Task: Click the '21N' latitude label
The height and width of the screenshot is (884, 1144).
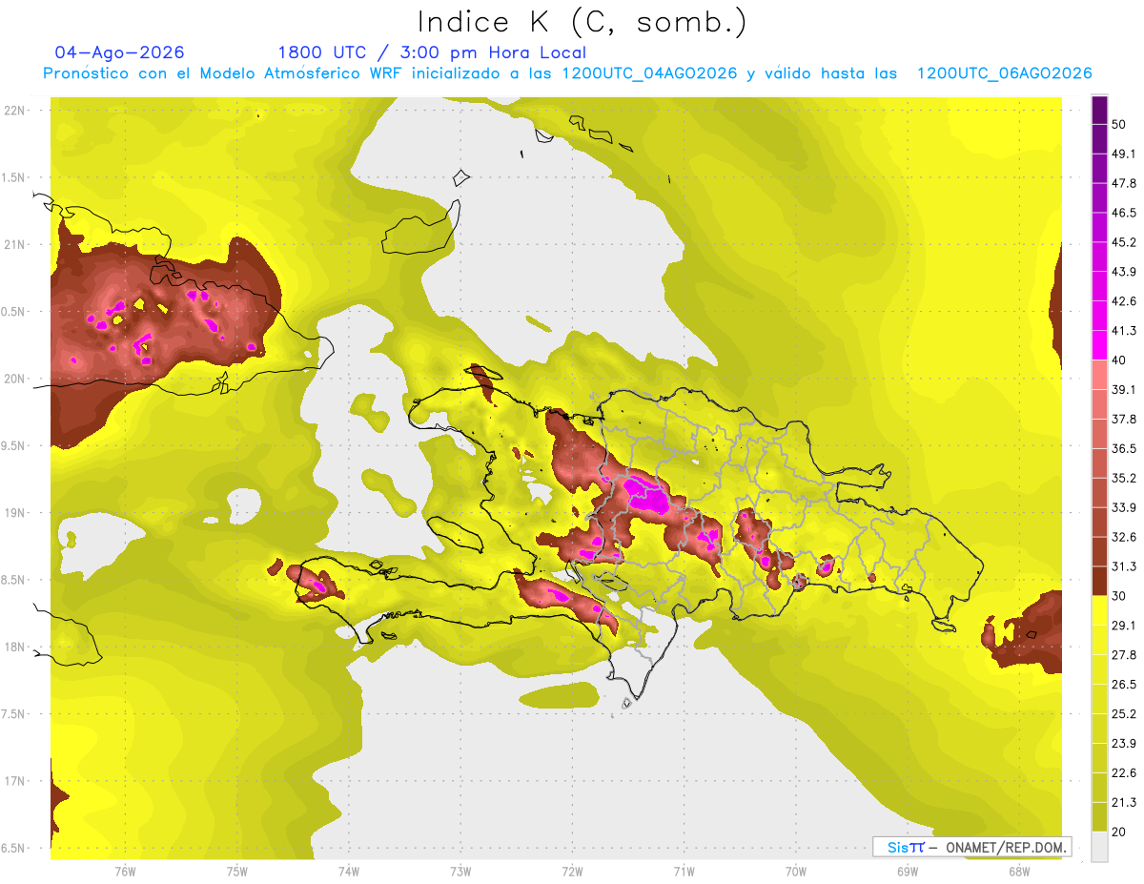Action: [x=14, y=244]
